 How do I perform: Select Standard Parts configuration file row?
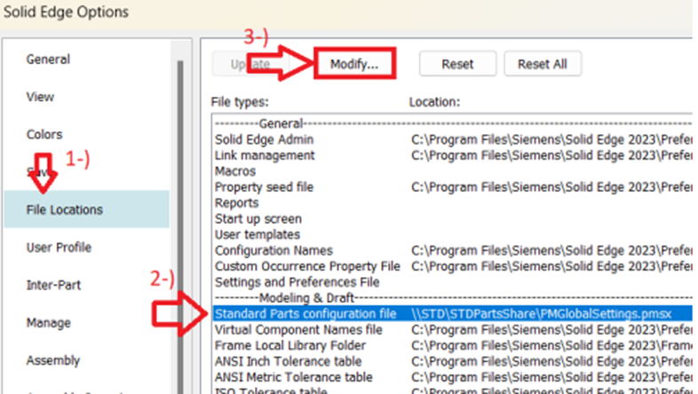tap(452, 314)
